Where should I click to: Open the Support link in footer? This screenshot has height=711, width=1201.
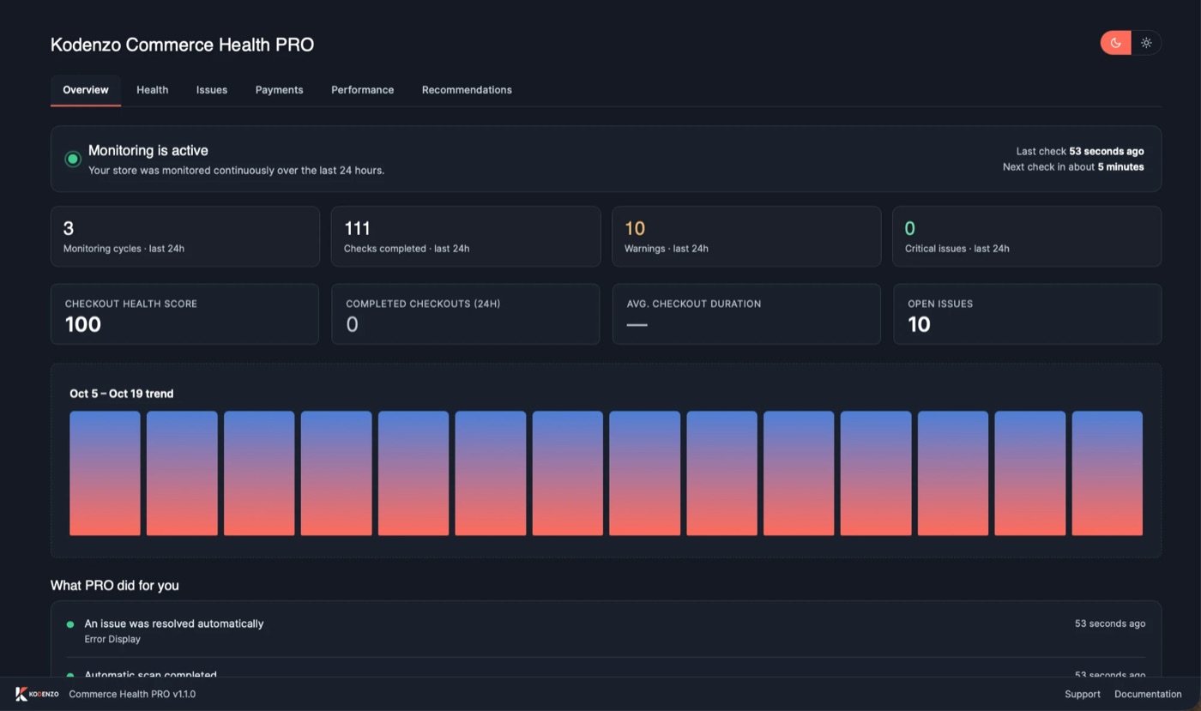click(1083, 694)
